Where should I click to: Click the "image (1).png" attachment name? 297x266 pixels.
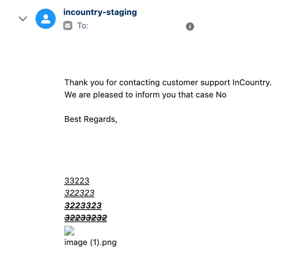[90, 242]
